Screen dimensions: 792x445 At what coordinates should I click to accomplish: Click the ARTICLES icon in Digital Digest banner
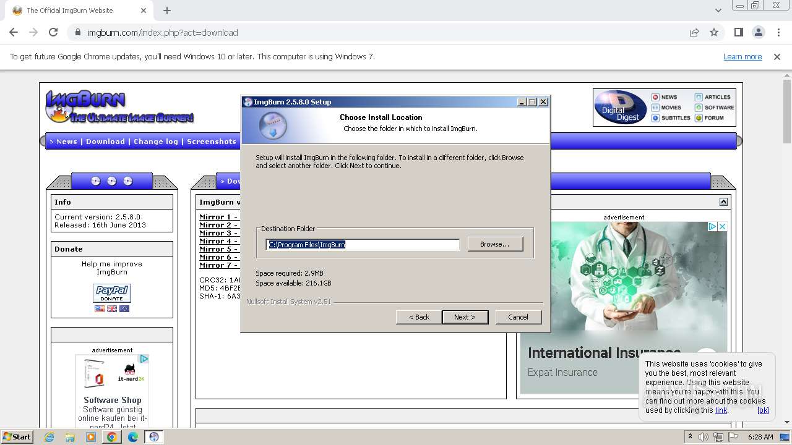699,97
